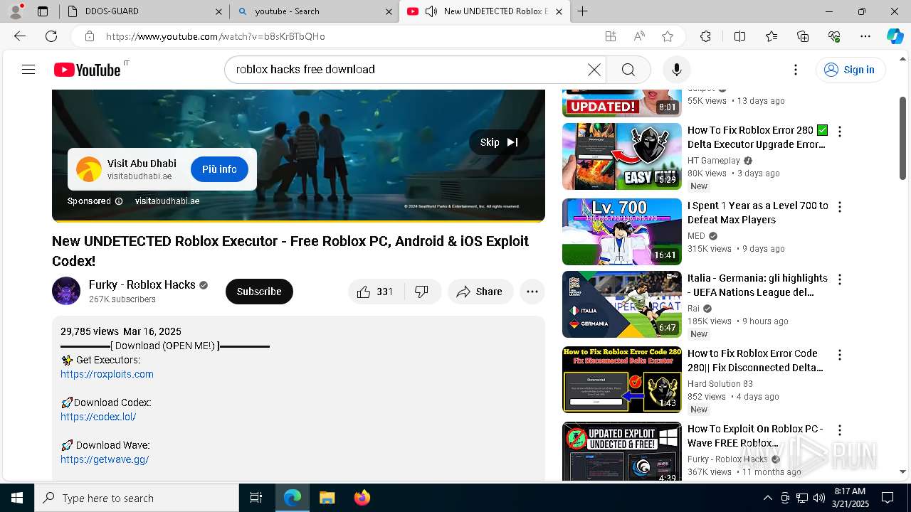This screenshot has width=911, height=512.
Task: Launch Copilot sidebar icon
Action: click(x=895, y=36)
